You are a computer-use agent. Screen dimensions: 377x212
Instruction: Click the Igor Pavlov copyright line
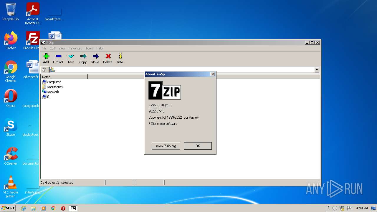tap(173, 117)
